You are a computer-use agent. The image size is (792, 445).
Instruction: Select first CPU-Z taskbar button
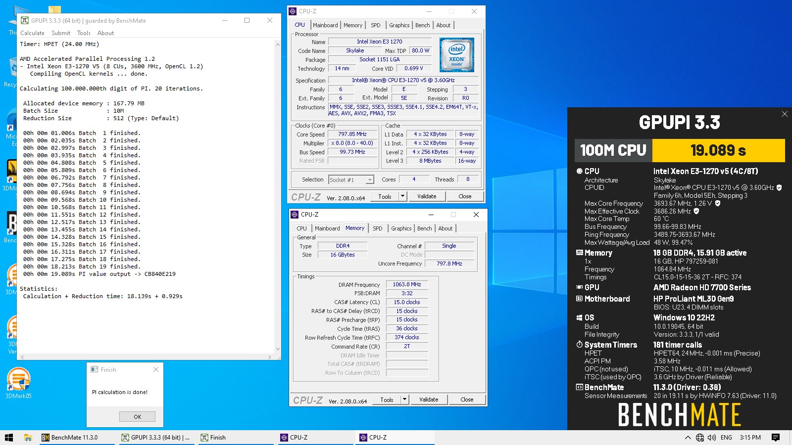point(316,438)
